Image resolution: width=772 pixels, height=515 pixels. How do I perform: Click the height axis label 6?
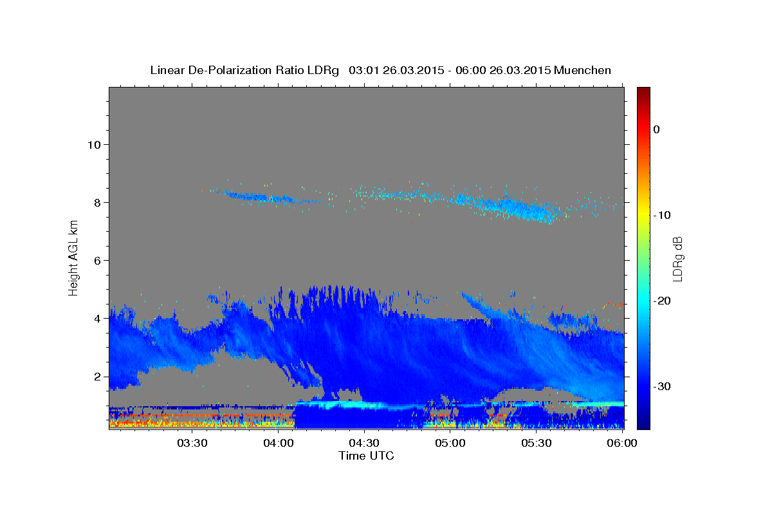tap(96, 260)
